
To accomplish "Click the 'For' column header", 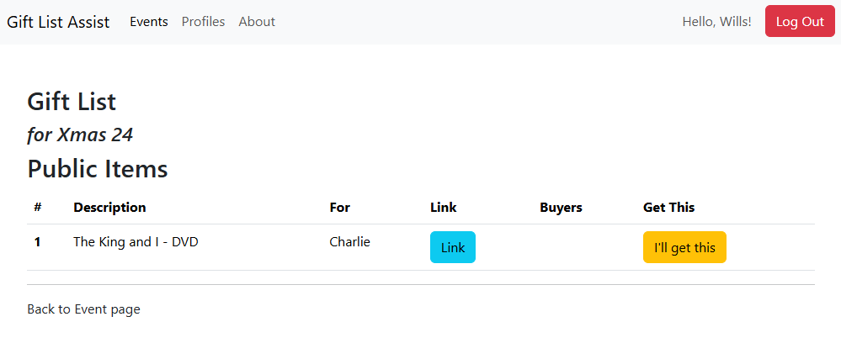I will tap(339, 208).
